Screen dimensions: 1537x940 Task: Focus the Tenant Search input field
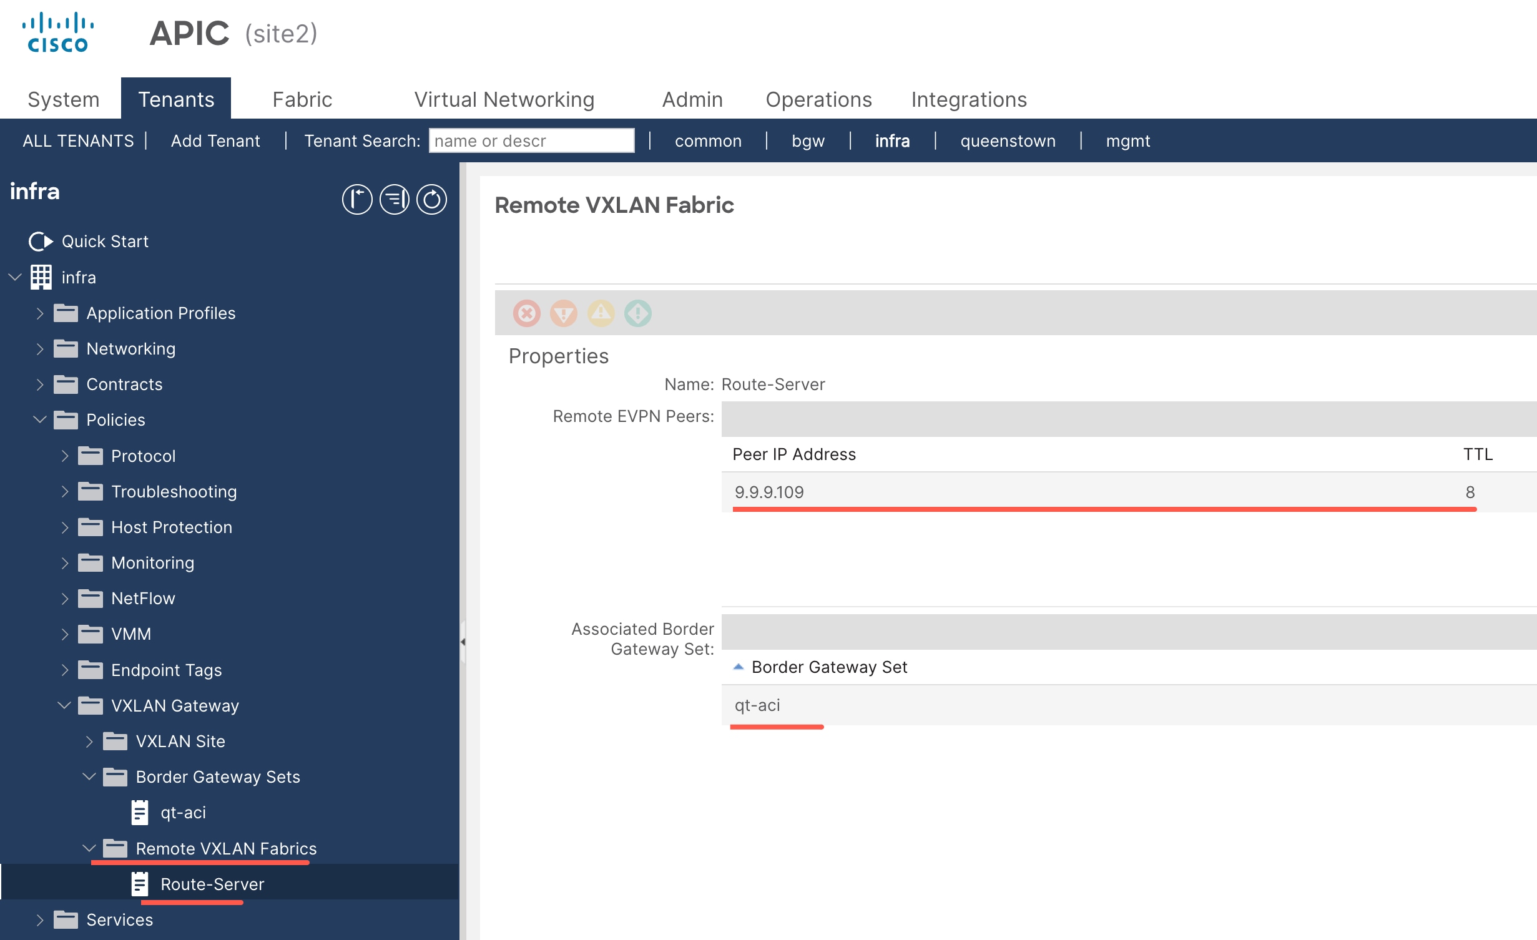(x=531, y=140)
